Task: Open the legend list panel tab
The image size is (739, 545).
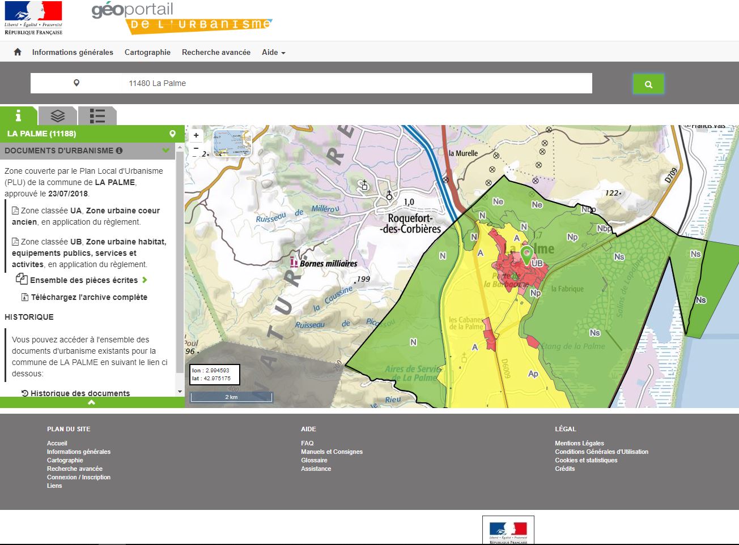Action: coord(97,116)
